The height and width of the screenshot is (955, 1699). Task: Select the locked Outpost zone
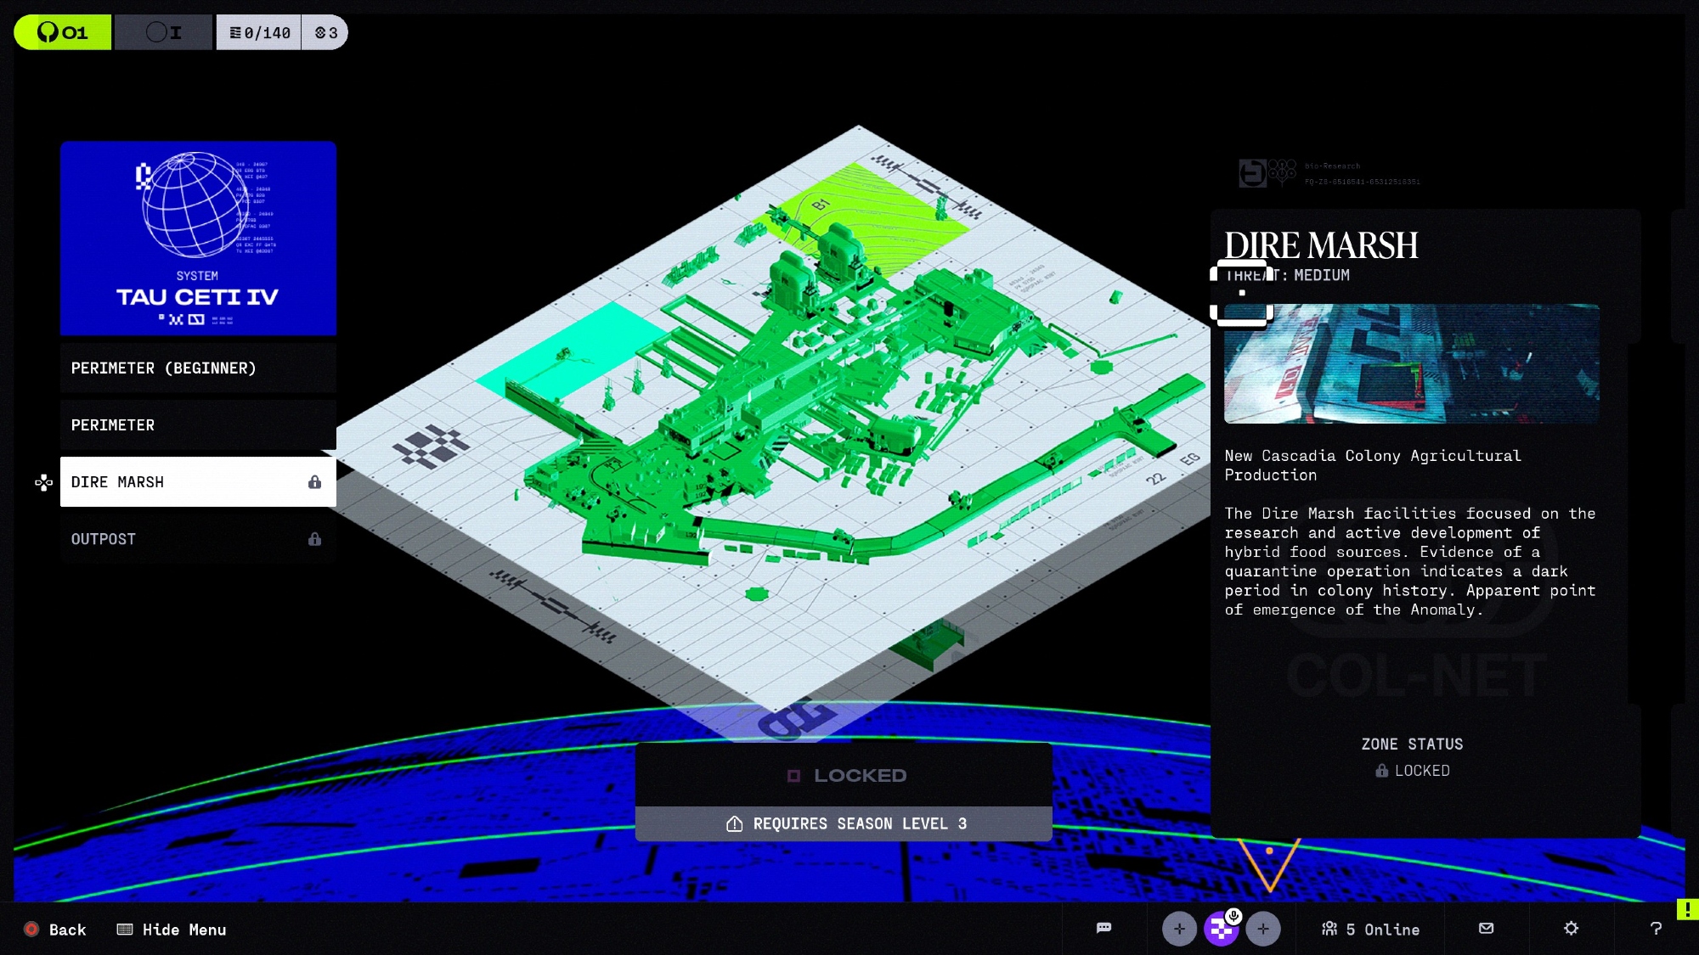pyautogui.click(x=198, y=539)
